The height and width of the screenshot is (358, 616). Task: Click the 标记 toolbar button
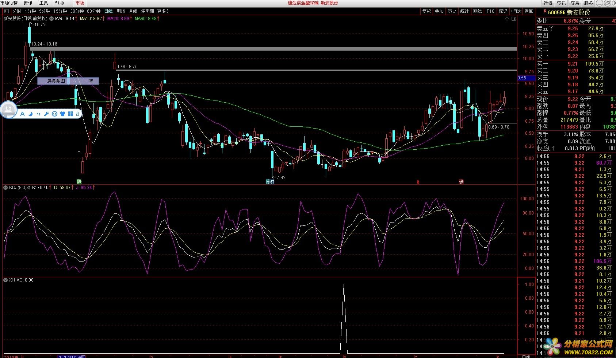503,11
